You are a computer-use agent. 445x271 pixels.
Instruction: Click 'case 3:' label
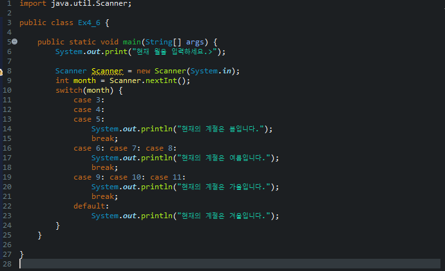pos(89,100)
